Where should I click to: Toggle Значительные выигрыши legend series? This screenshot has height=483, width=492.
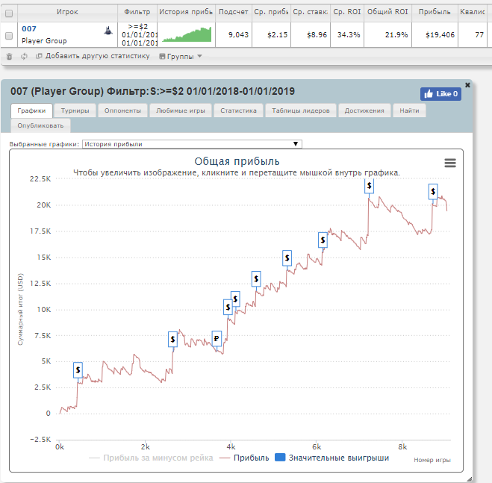click(331, 458)
